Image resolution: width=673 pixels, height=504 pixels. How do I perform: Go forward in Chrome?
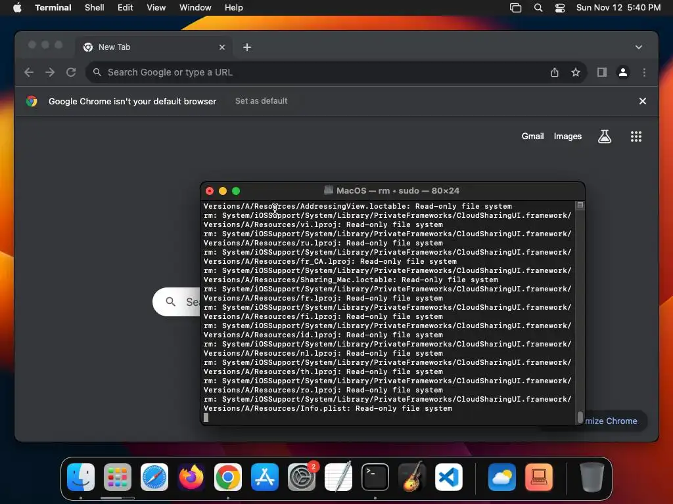coord(50,72)
